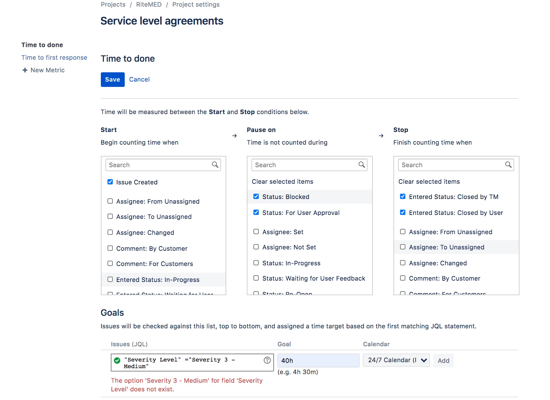Open Time to first response metric
Viewport: 550px width, 400px height.
[x=54, y=57]
